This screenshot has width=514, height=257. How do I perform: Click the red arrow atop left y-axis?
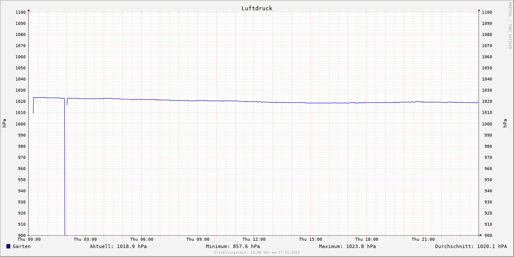point(29,9)
